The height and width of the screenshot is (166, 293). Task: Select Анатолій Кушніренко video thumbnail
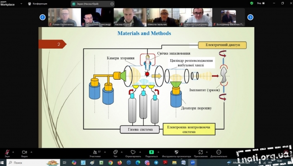pos(196,17)
